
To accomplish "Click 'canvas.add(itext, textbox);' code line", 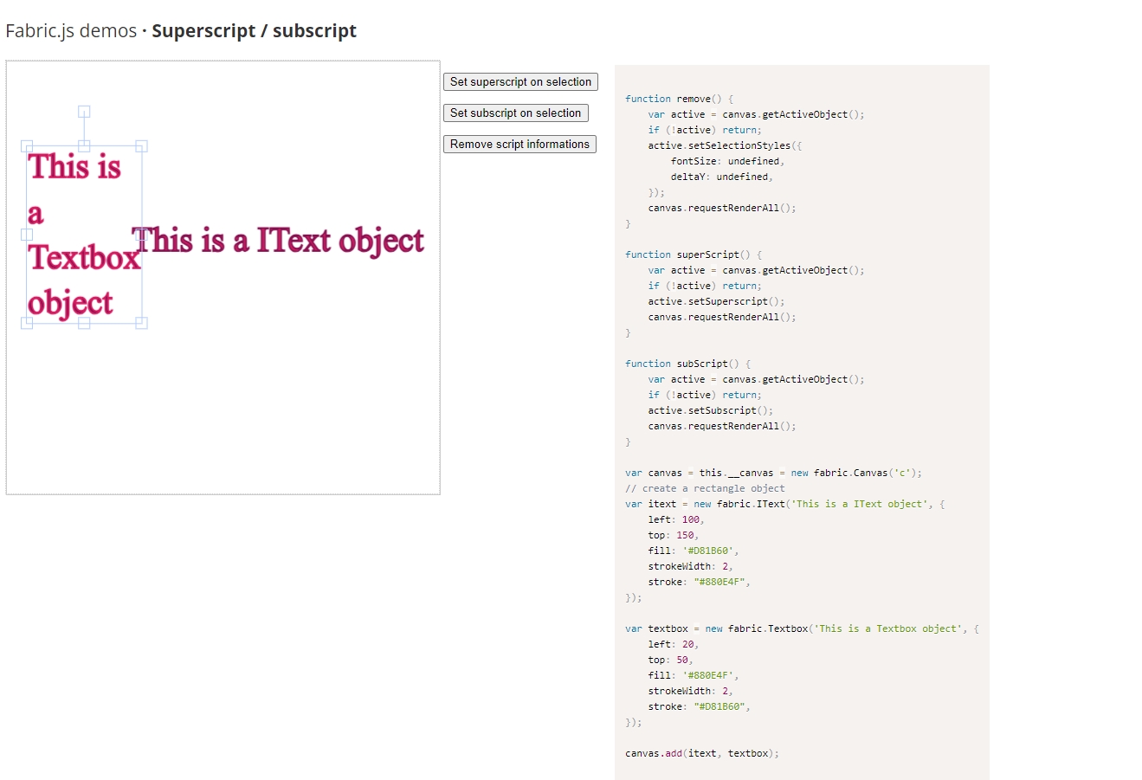I will pos(702,753).
